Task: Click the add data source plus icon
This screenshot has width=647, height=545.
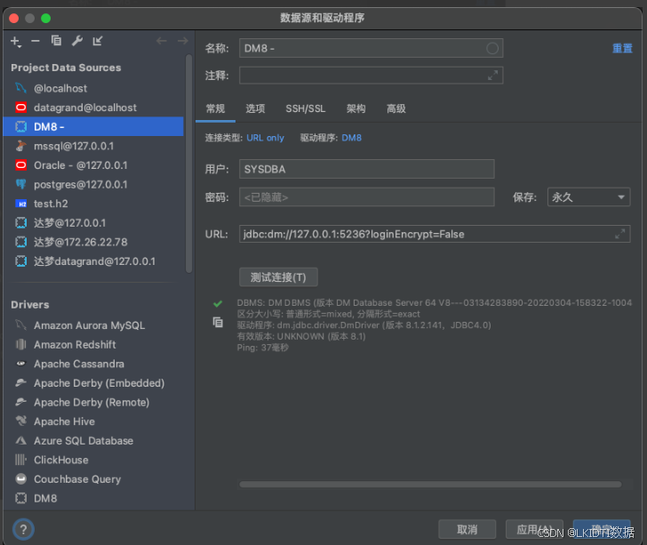Action: pos(16,41)
